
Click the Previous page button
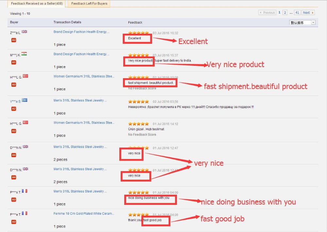point(267,13)
